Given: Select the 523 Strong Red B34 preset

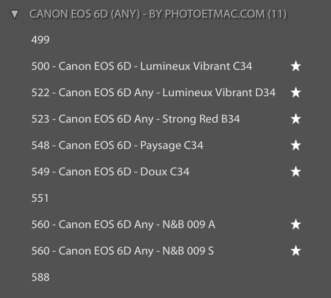Looking at the screenshot, I should [136, 119].
